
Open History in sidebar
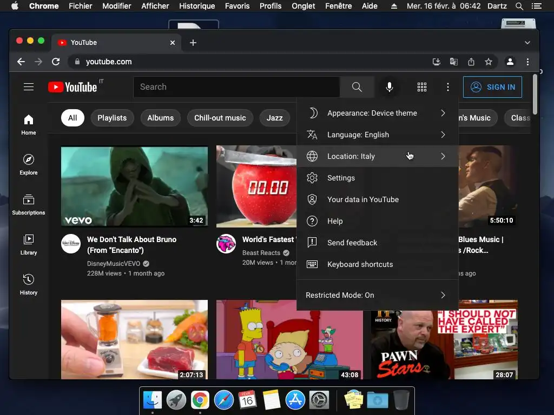pyautogui.click(x=29, y=284)
